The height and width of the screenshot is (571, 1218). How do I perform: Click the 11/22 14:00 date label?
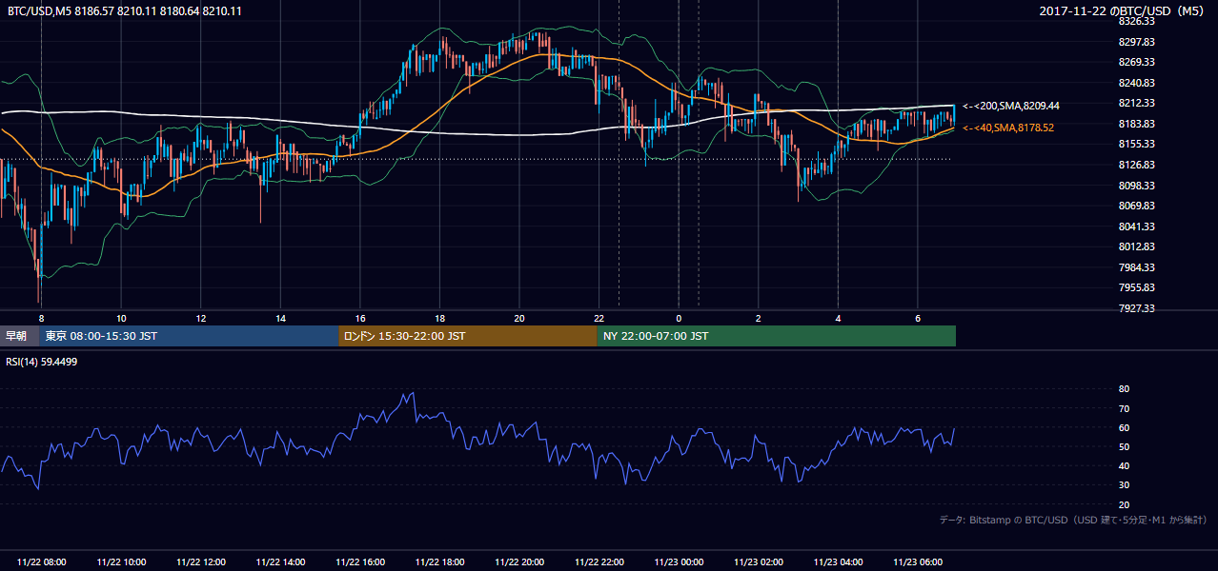(280, 562)
